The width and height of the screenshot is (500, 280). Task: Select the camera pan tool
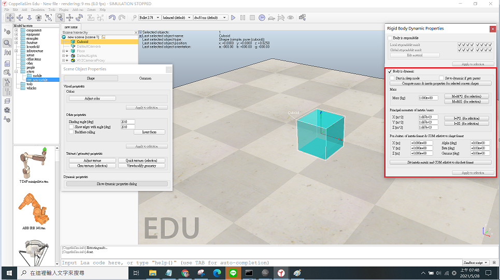10,18
